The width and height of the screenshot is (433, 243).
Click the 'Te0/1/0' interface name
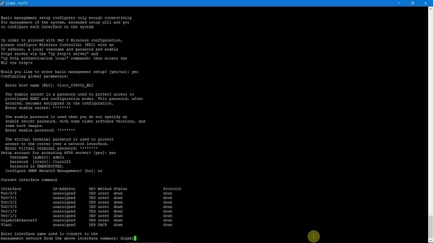pos(8,211)
